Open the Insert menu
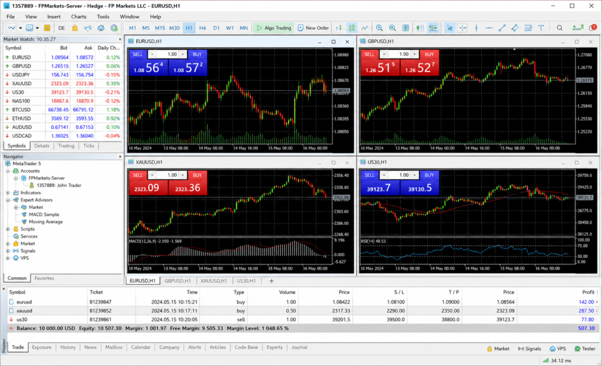 tap(53, 16)
